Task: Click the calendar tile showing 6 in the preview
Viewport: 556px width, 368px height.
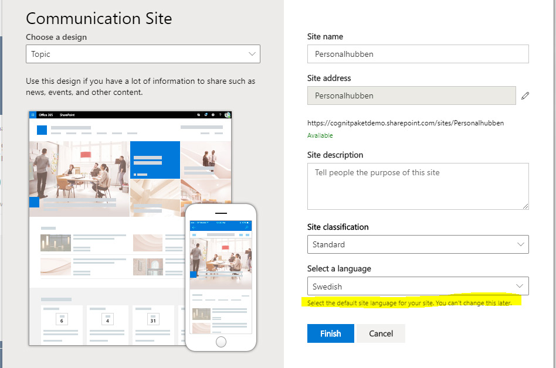Action: pyautogui.click(x=62, y=321)
